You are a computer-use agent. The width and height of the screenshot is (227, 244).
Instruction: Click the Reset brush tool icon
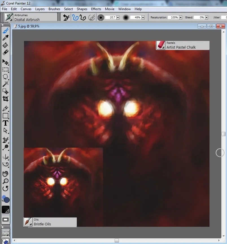point(66,18)
